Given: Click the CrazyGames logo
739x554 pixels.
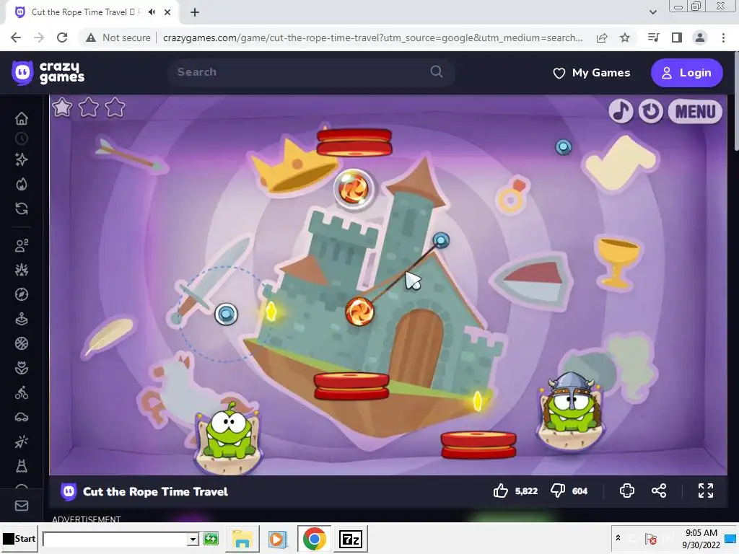Looking at the screenshot, I should pyautogui.click(x=48, y=73).
